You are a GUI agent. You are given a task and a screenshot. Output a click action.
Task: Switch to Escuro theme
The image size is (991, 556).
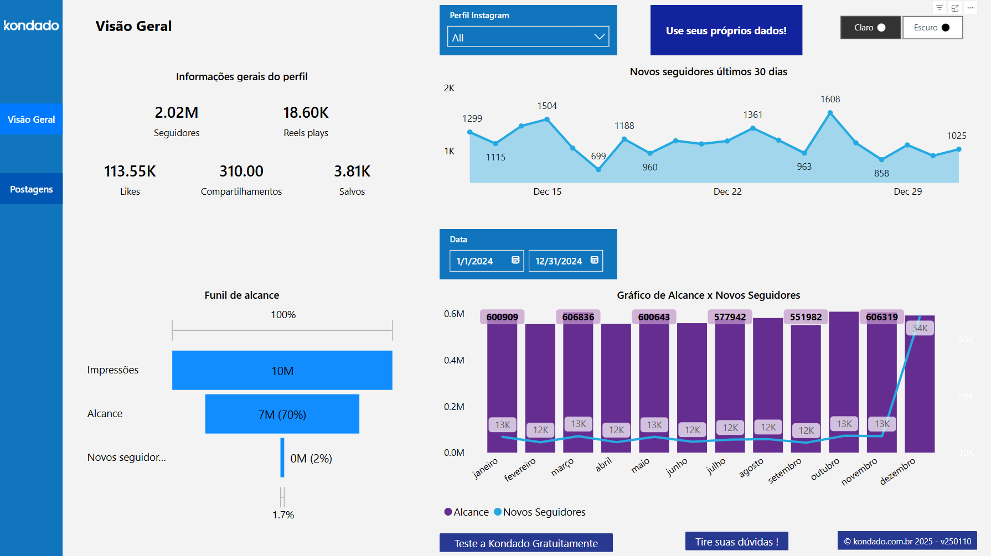click(932, 27)
